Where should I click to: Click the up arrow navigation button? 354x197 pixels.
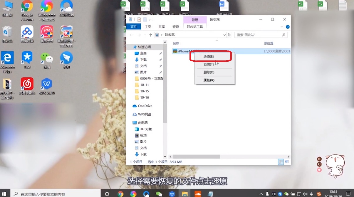pyautogui.click(x=151, y=35)
